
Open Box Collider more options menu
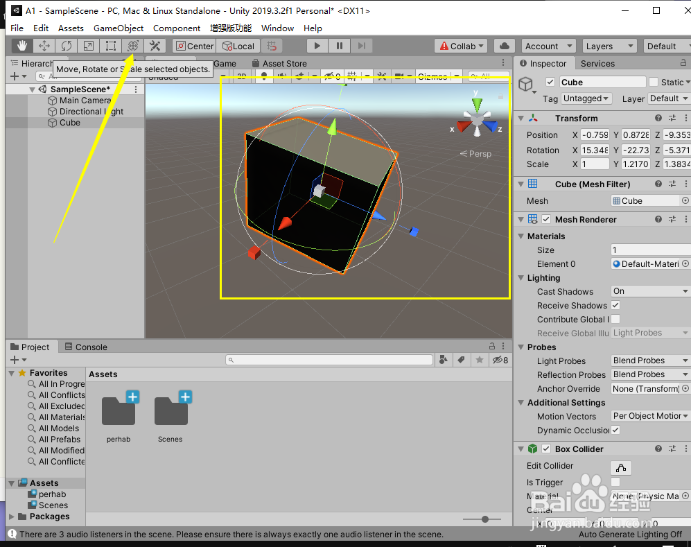click(685, 449)
